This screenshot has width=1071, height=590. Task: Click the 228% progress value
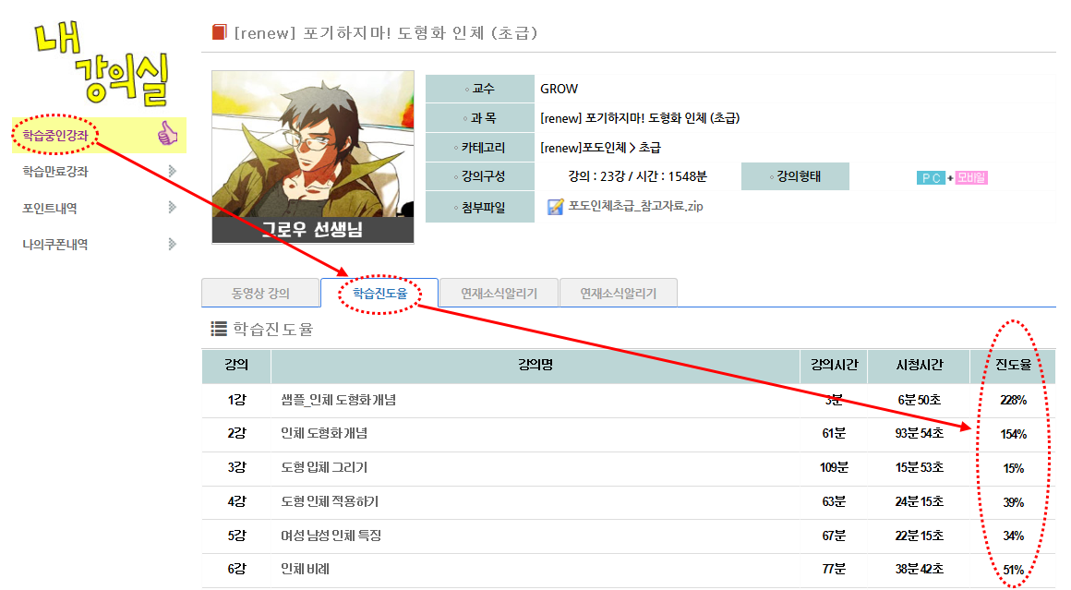[x=1013, y=400]
